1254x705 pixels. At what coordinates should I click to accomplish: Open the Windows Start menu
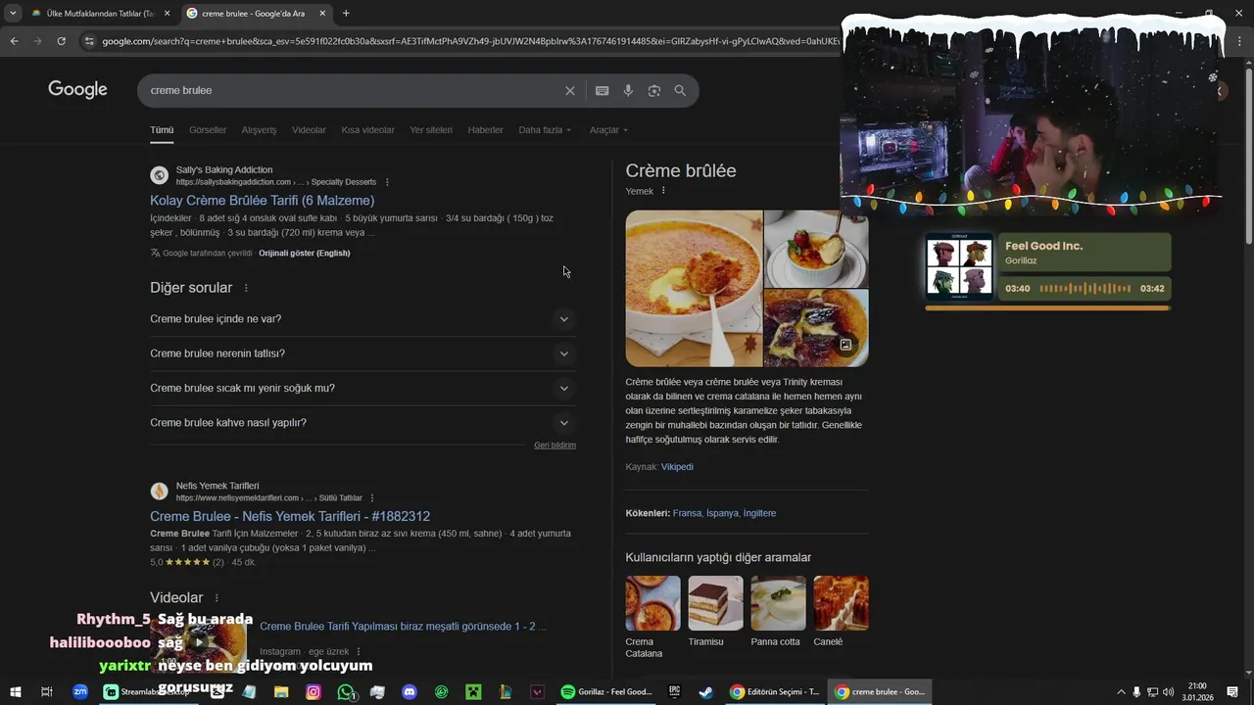coord(15,692)
